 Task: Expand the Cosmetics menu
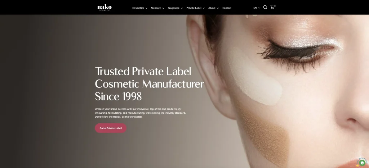[x=138, y=8]
